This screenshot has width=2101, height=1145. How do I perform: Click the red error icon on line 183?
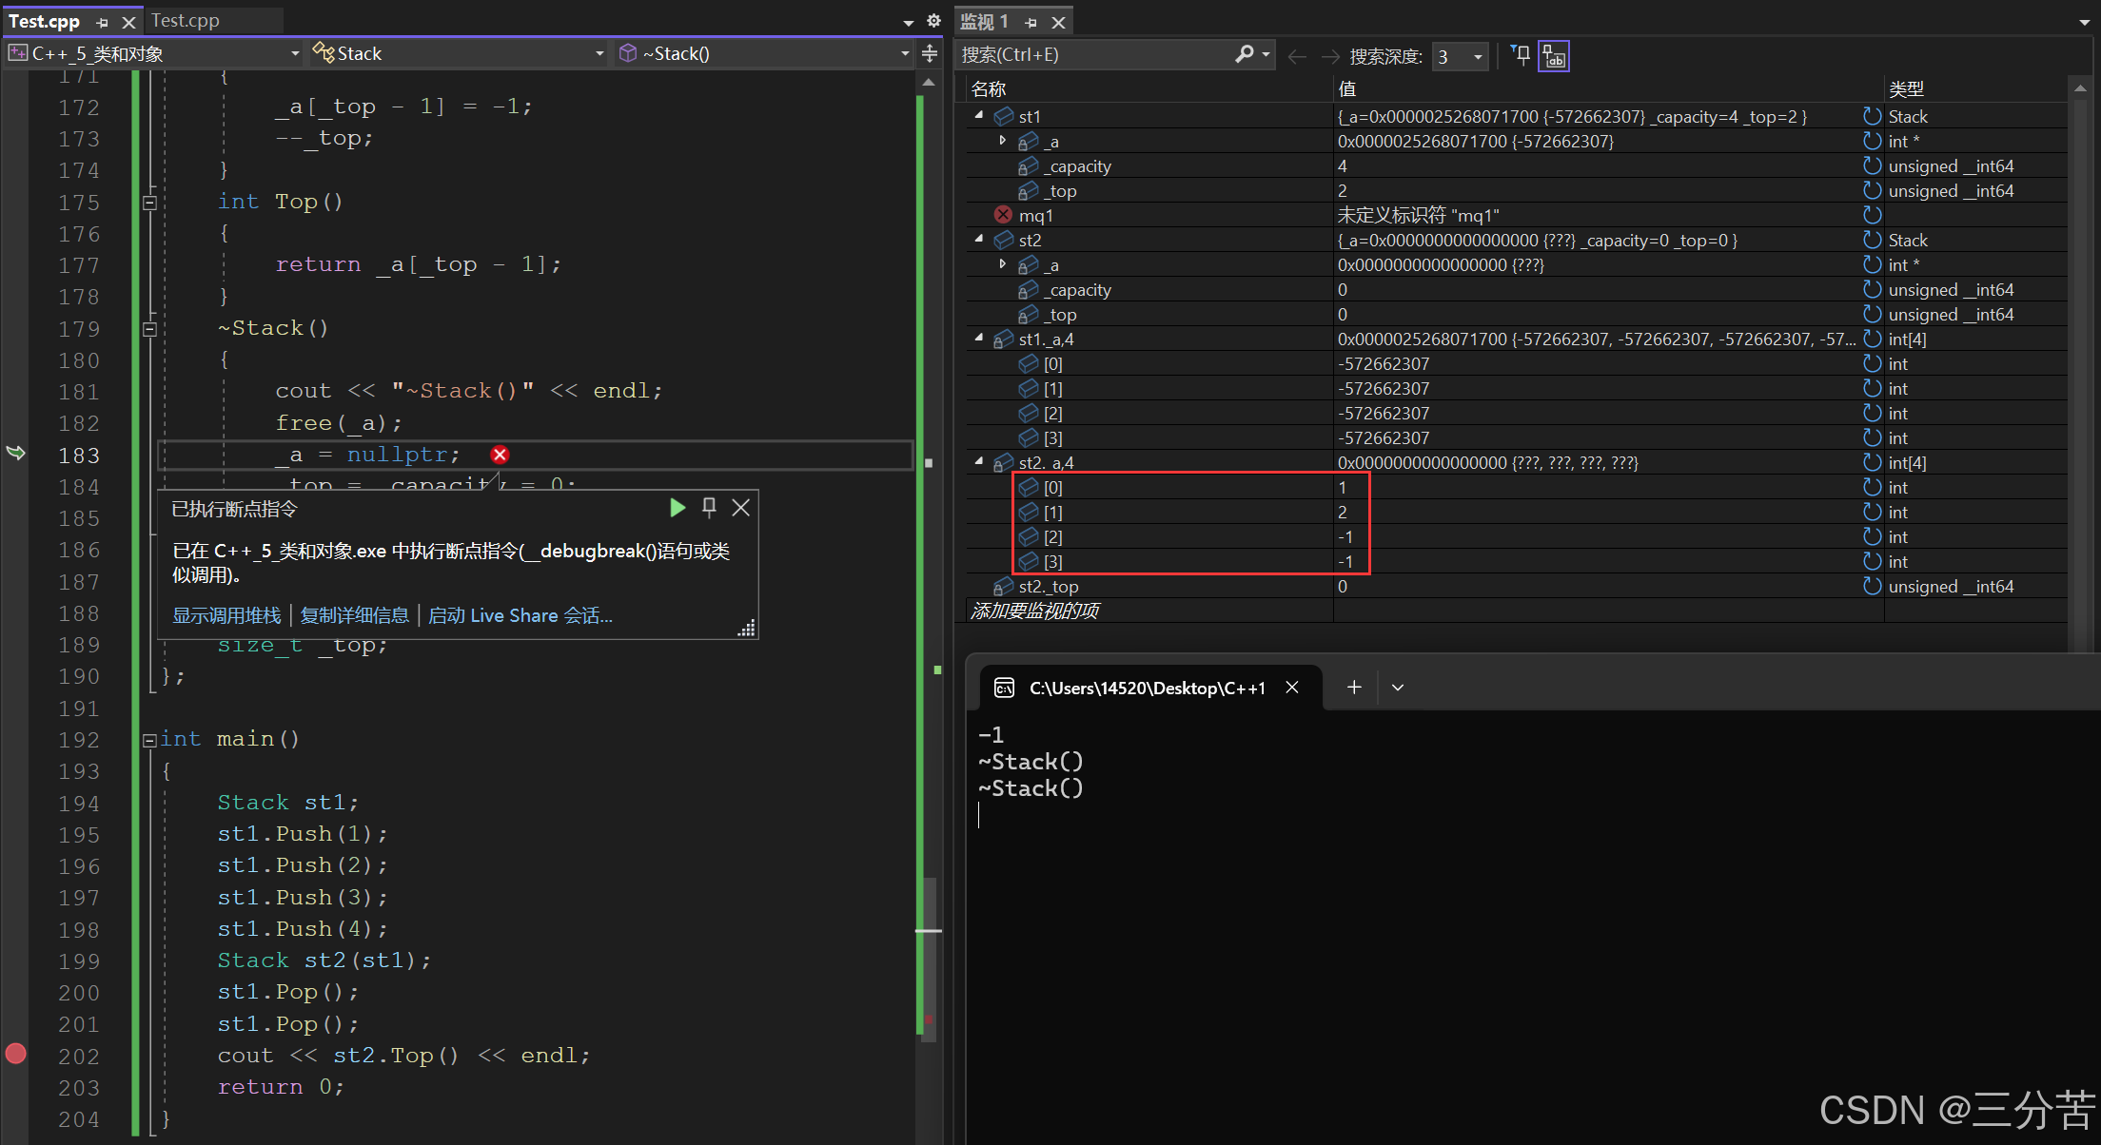pos(500,455)
